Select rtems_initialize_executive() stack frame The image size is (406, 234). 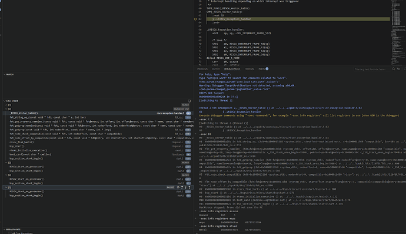click(28, 150)
